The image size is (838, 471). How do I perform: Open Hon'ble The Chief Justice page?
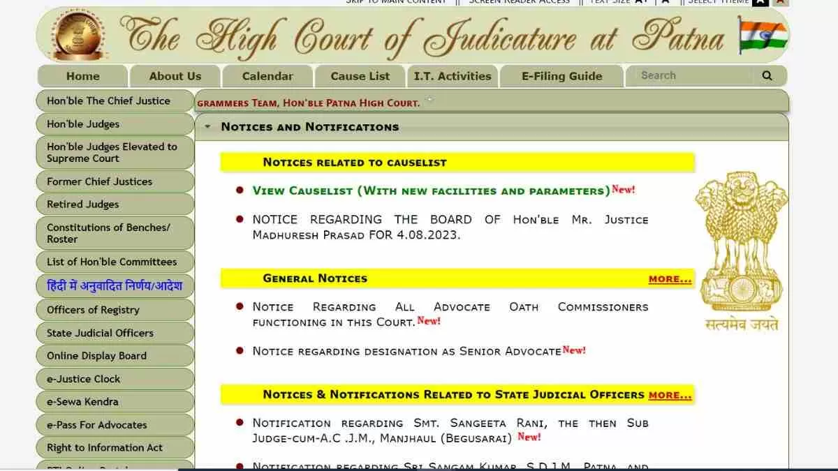pyautogui.click(x=115, y=100)
